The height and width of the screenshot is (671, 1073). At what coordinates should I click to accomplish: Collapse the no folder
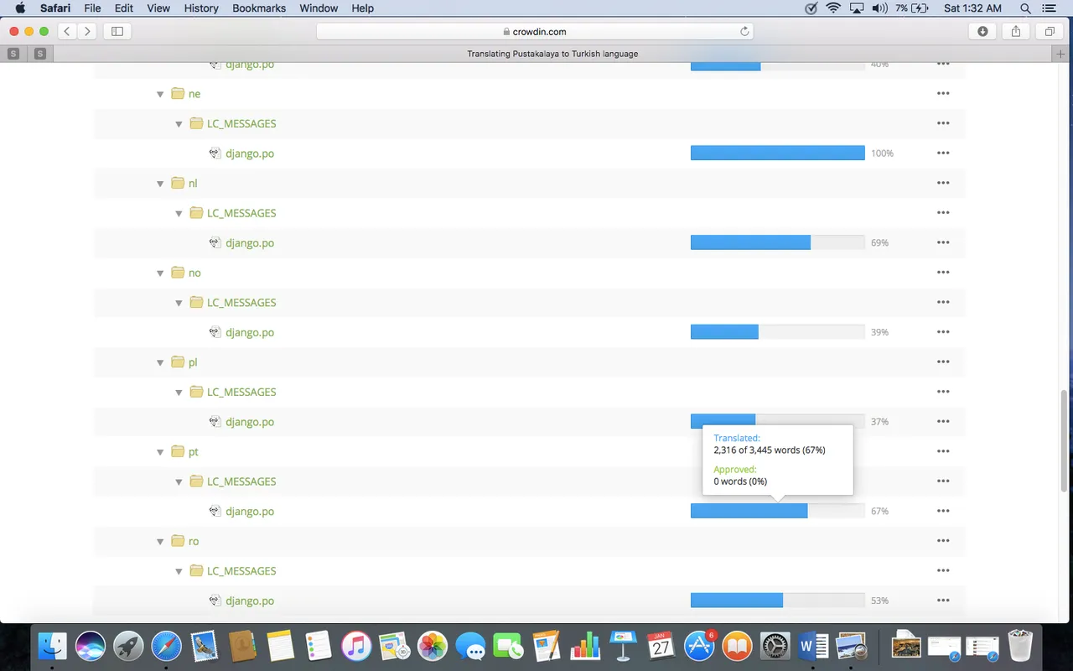160,273
